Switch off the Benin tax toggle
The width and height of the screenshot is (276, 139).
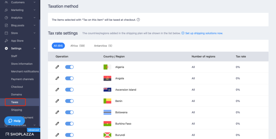coord(69,101)
